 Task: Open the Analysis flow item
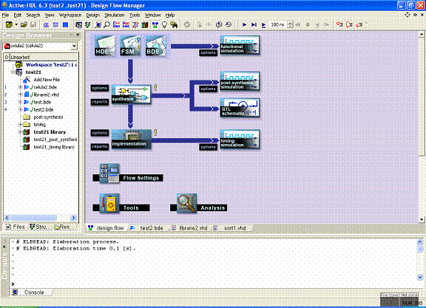coord(198,205)
